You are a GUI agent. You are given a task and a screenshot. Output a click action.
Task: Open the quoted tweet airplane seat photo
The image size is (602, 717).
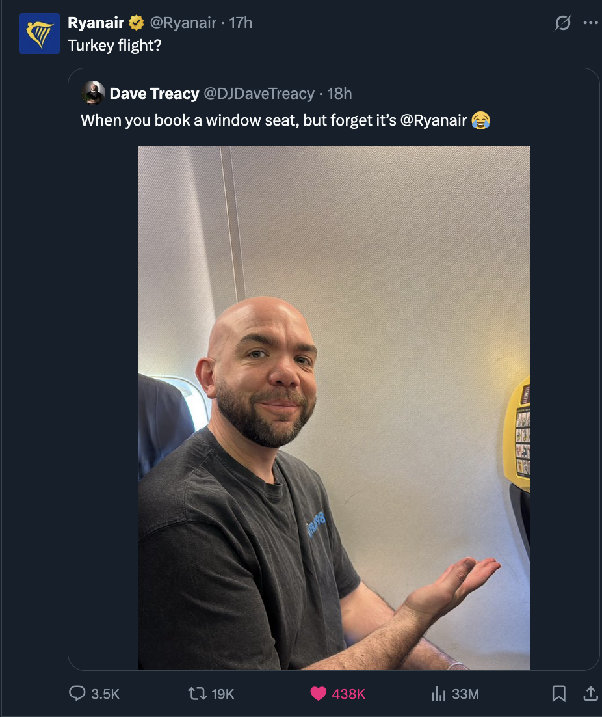334,408
